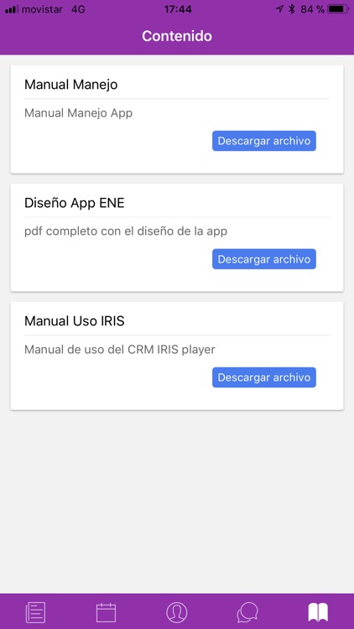Download the Manual Uso IRIS file
This screenshot has height=629, width=354.
[x=264, y=377]
